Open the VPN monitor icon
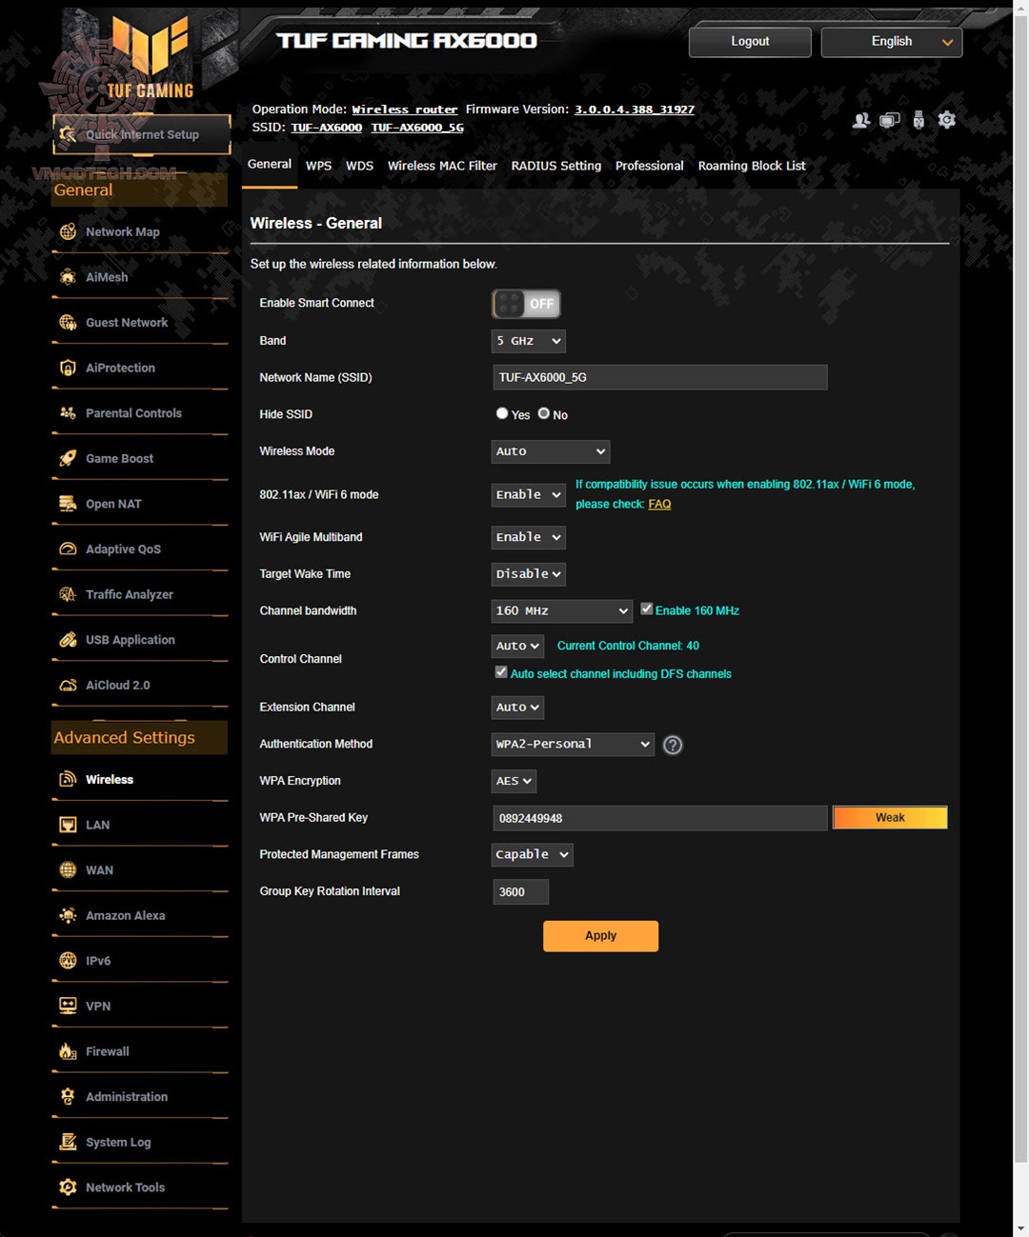The width and height of the screenshot is (1029, 1237). coord(68,1006)
